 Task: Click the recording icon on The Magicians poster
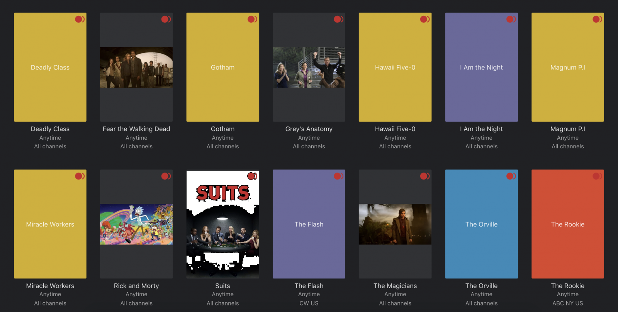click(x=425, y=176)
